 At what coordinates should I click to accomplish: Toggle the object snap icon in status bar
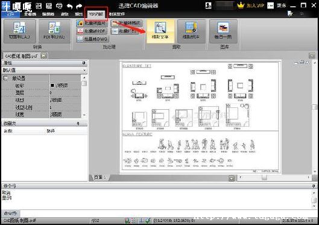pyautogui.click(x=148, y=221)
